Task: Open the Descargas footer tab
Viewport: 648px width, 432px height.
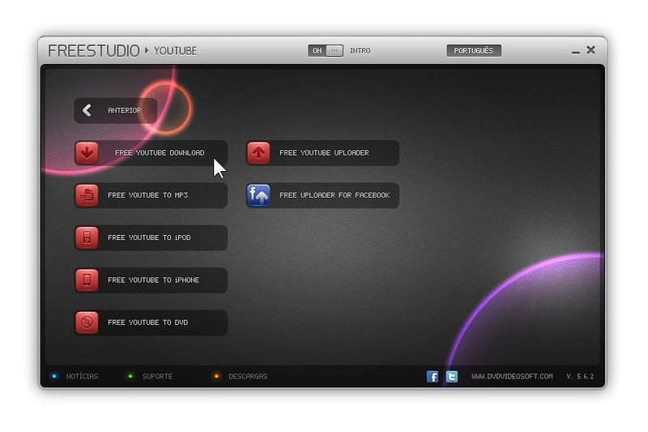Action: pyautogui.click(x=247, y=377)
